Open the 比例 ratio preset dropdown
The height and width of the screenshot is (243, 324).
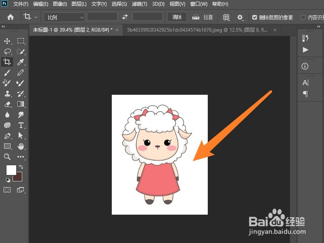pyautogui.click(x=64, y=17)
